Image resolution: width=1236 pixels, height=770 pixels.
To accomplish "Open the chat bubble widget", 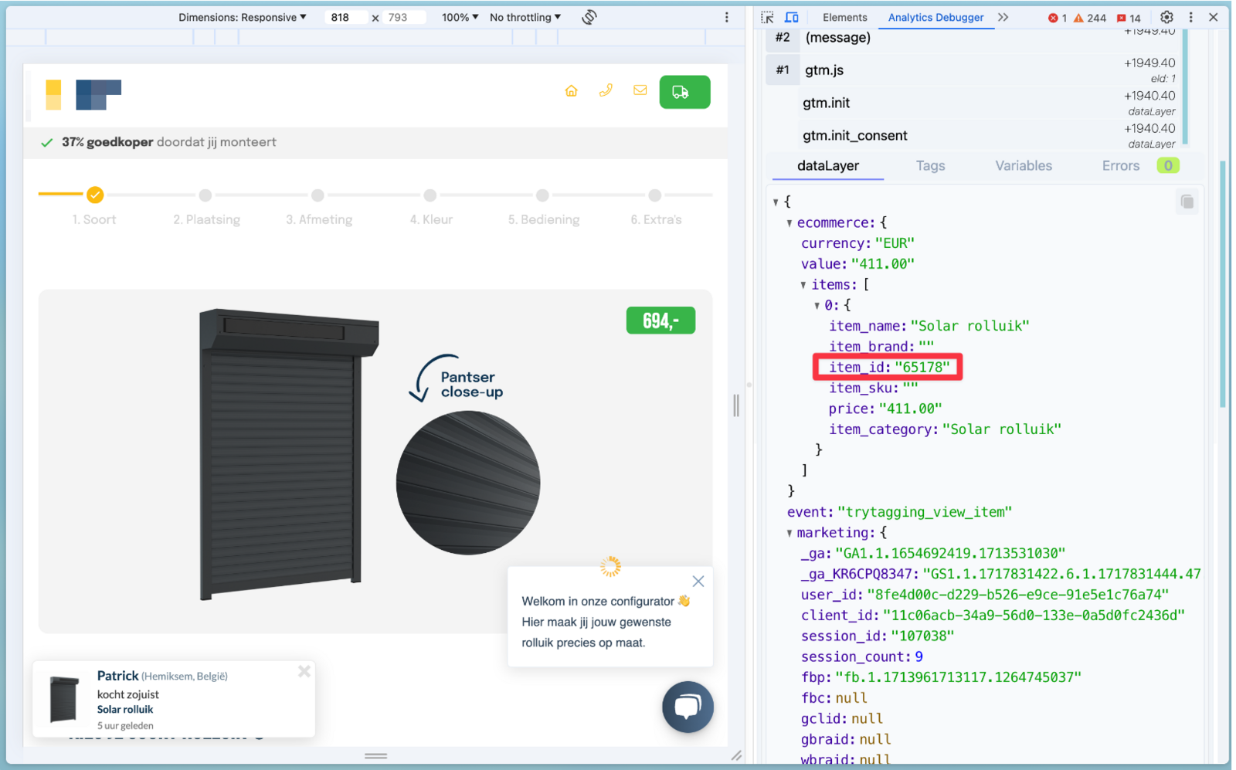I will (x=687, y=706).
